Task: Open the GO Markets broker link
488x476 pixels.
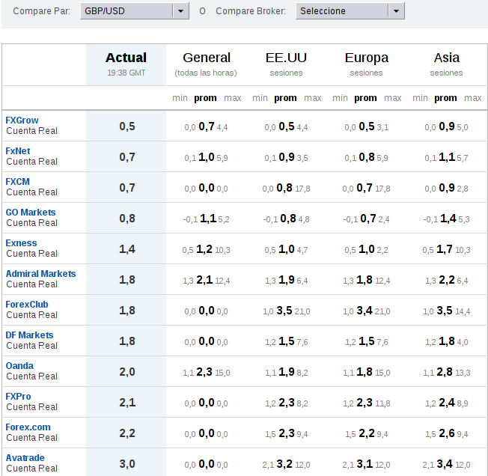Action: tap(31, 213)
